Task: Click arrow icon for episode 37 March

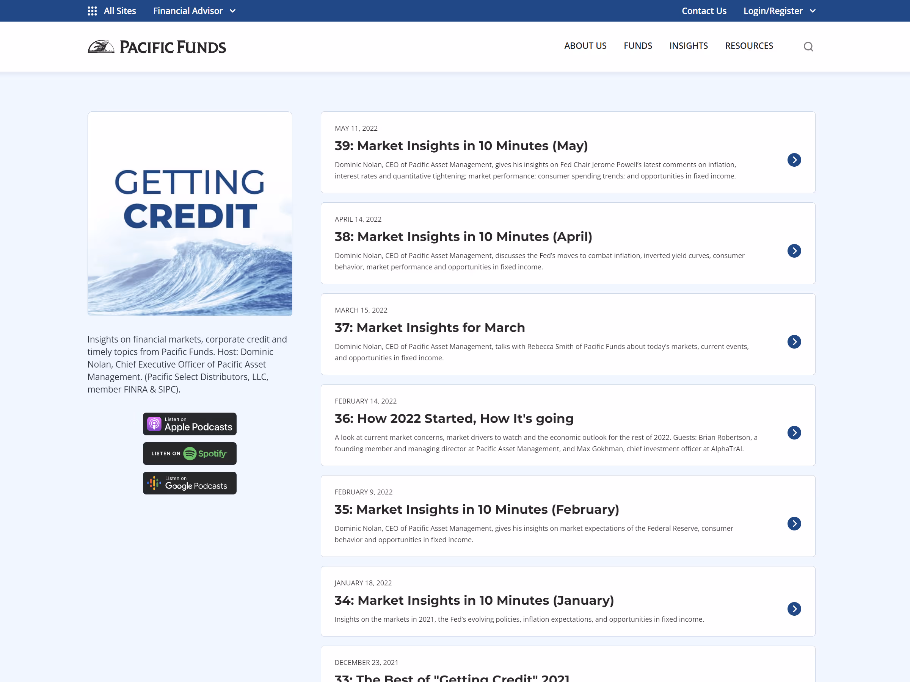Action: click(794, 342)
